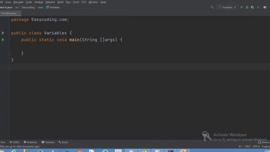This screenshot has width=270, height=152.
Task: Click the UTF-8 encoding selector
Action: tap(256, 147)
